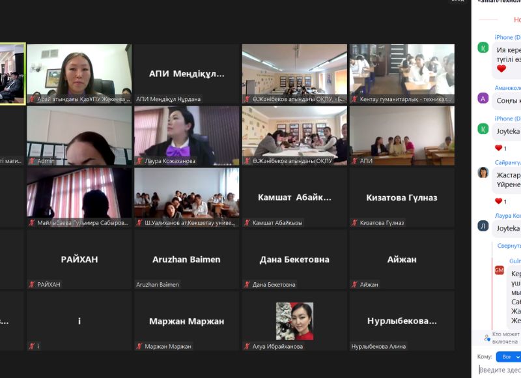Image resolution: width=521 pixels, height=378 pixels.
Task: Collapse the reply thread via 'Свернуть'
Action: (509, 246)
